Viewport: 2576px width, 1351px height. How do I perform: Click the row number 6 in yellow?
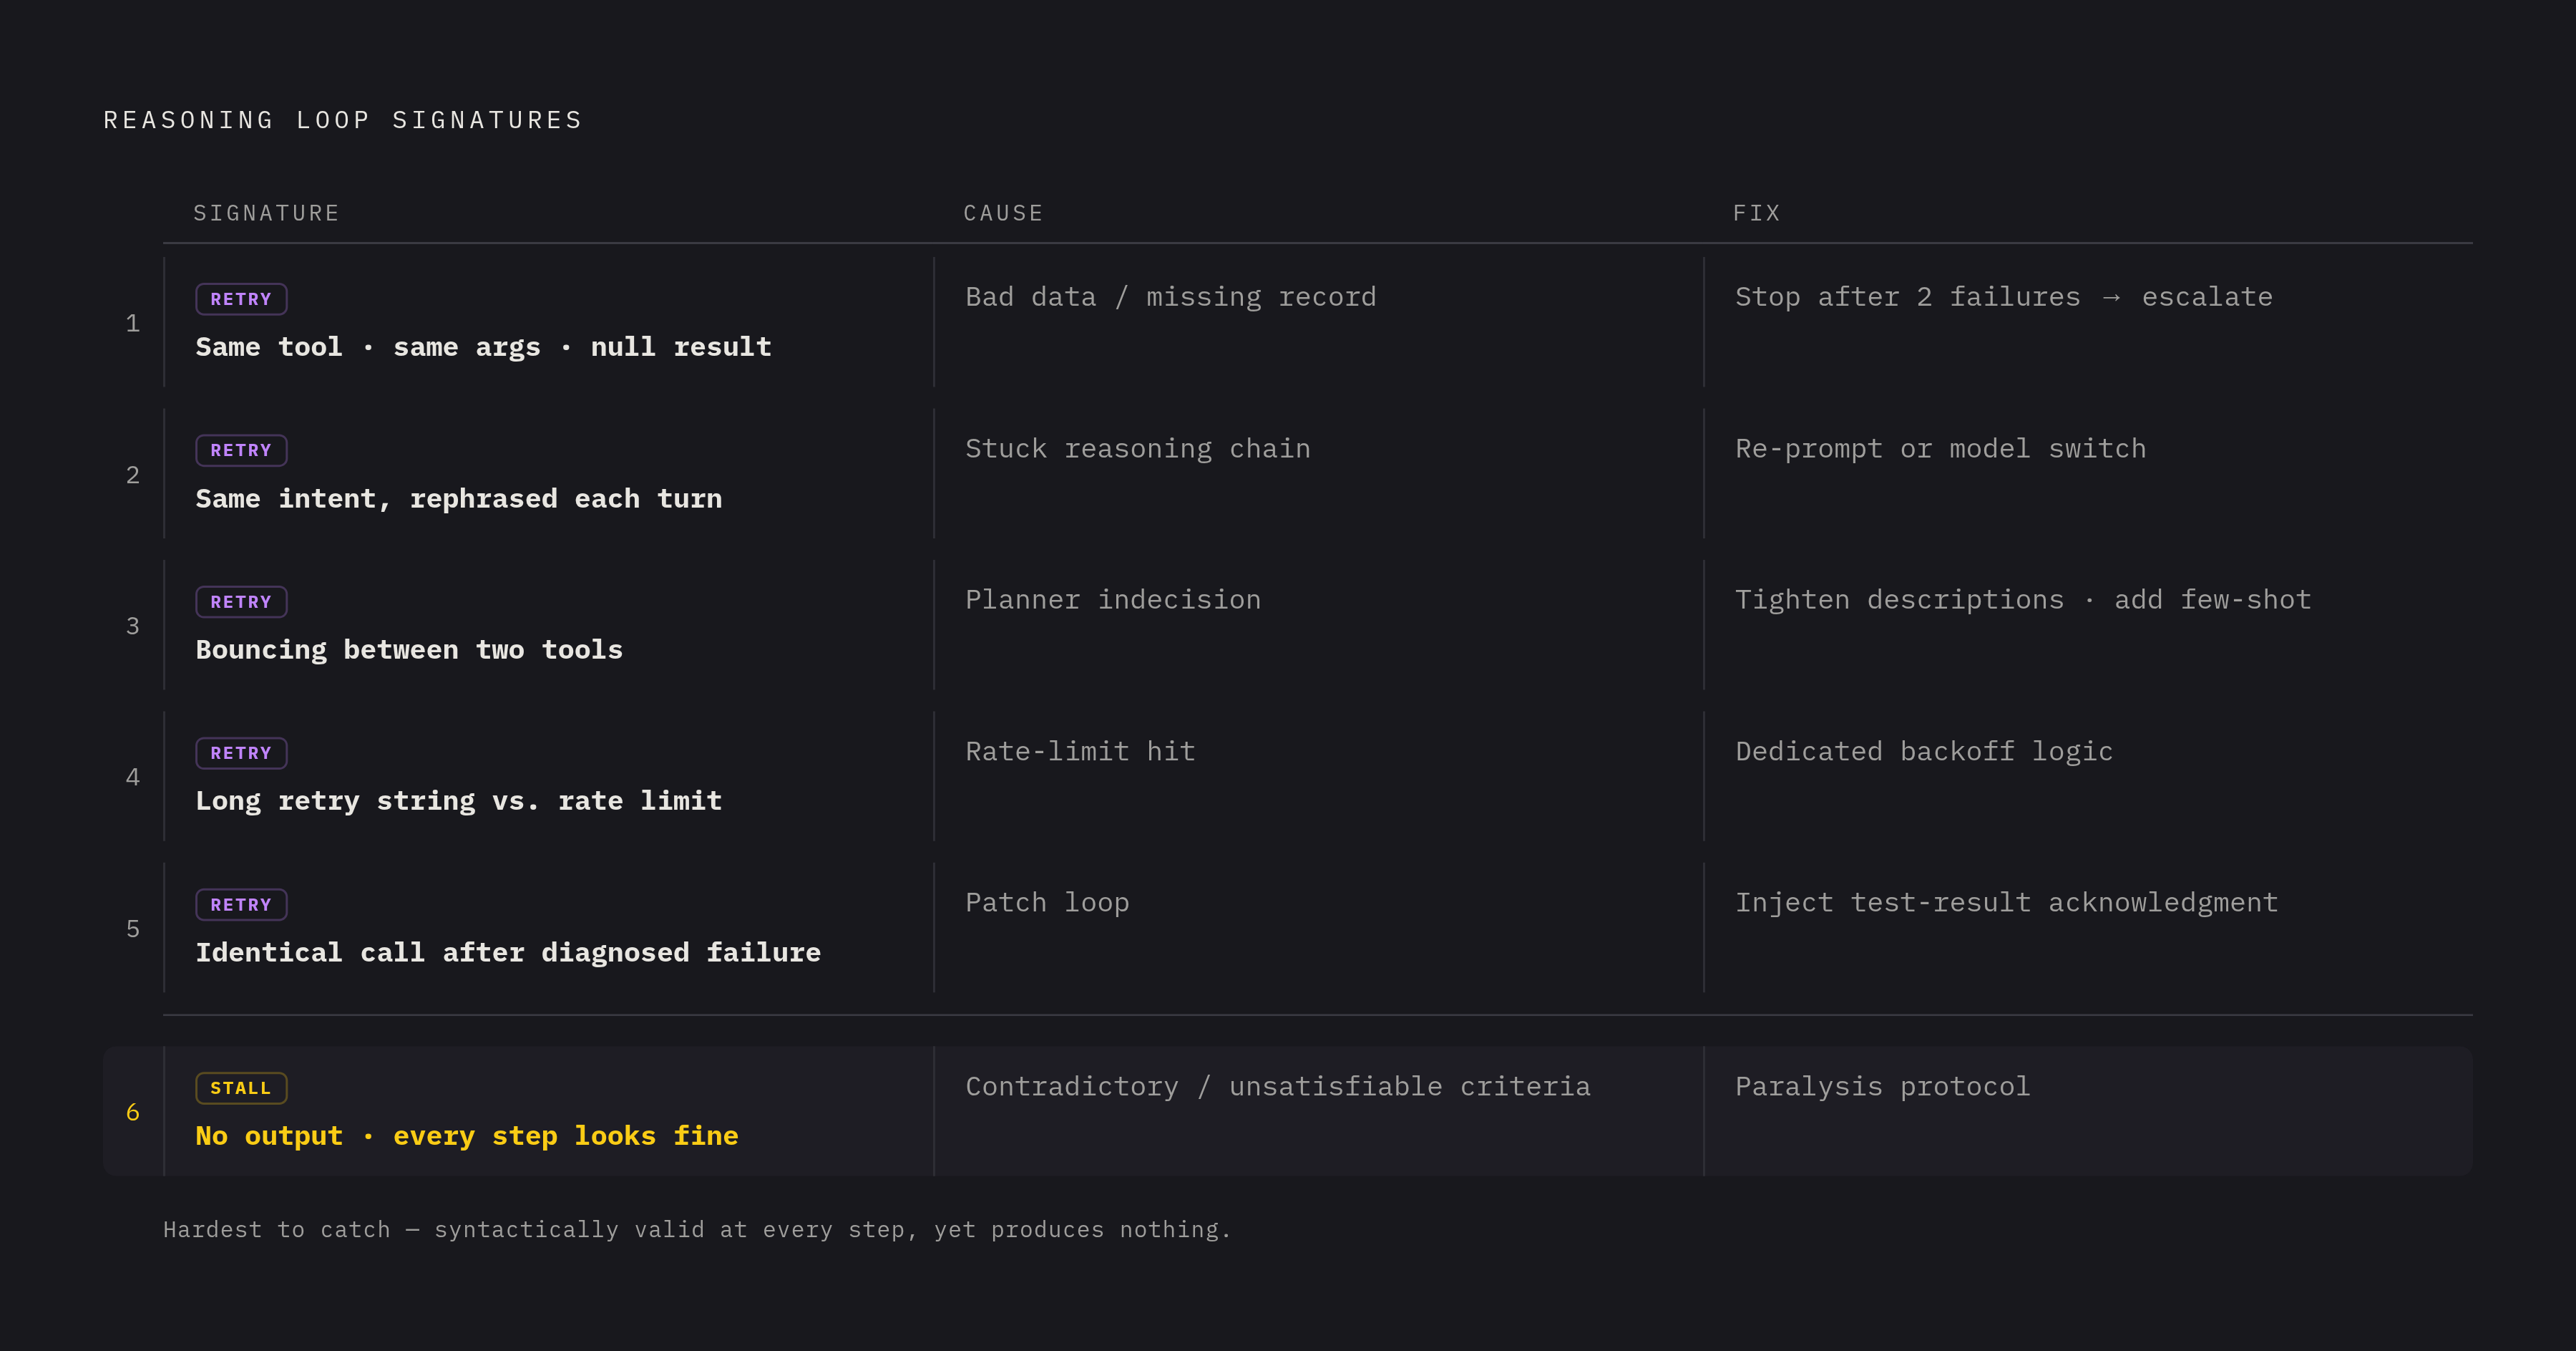click(x=132, y=1112)
